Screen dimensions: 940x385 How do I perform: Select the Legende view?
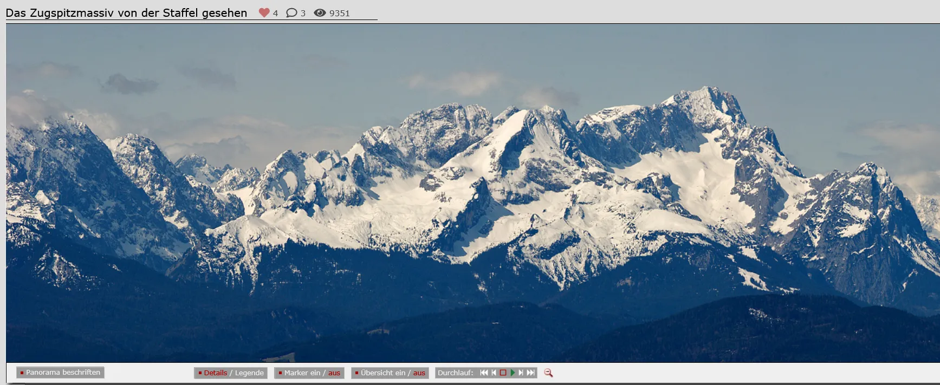pos(249,373)
